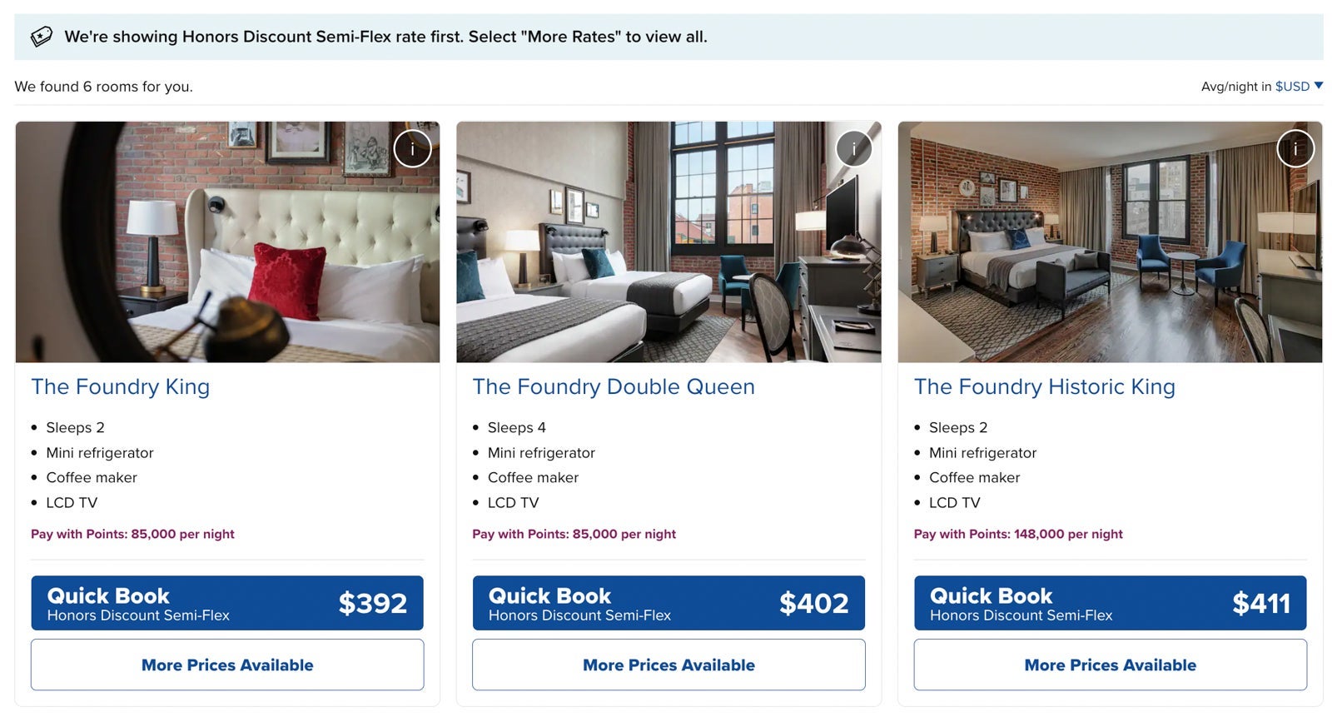Click the Double Queen room photo
The height and width of the screenshot is (717, 1332).
(x=668, y=250)
